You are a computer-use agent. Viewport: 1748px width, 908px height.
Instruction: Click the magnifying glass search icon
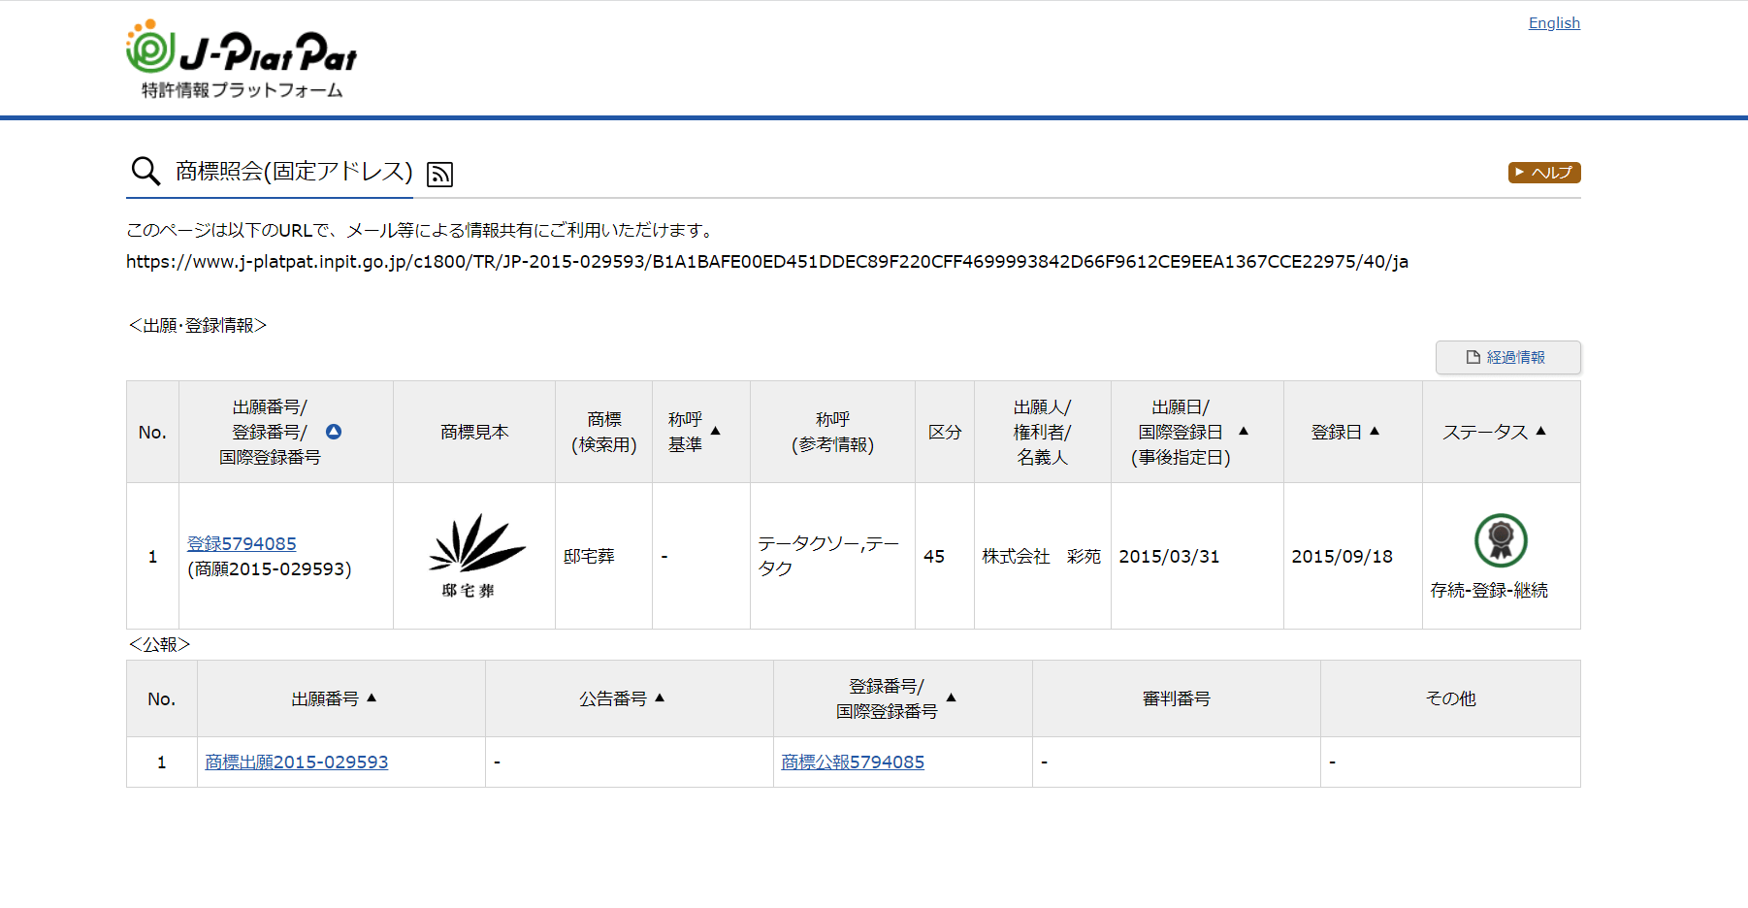pos(146,172)
